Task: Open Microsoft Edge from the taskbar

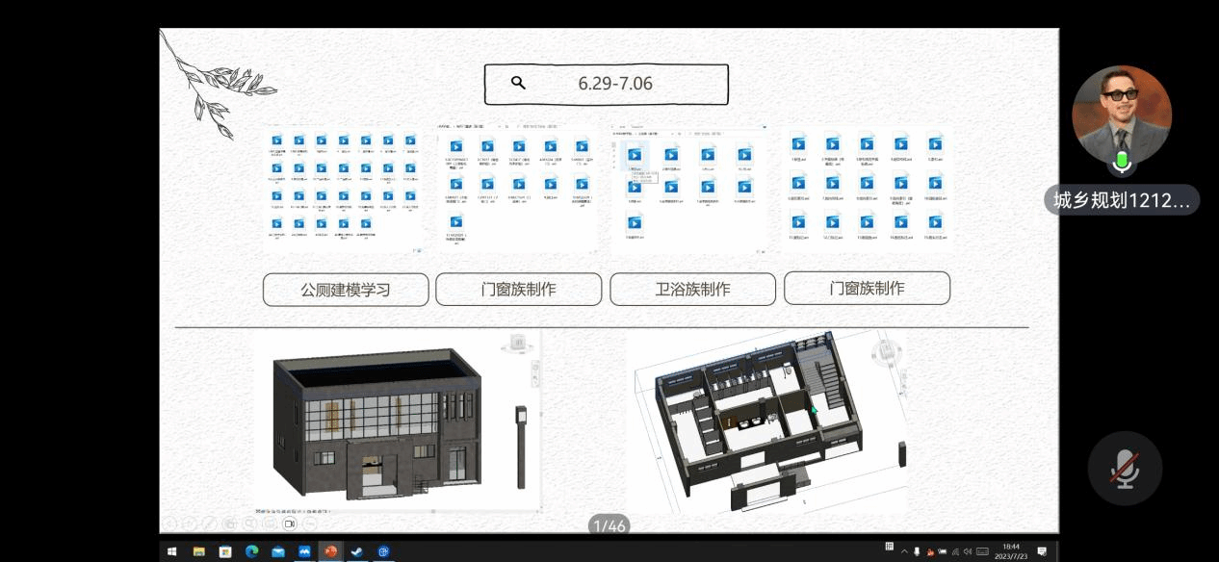Action: (252, 551)
